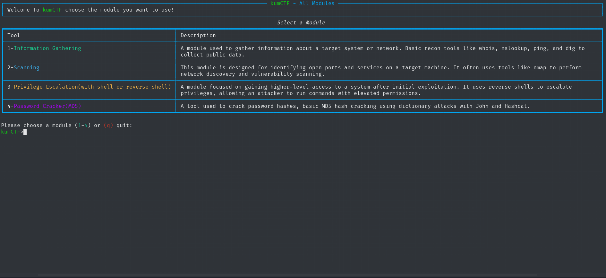Click the Description column header
Screen dimensions: 606x278
coord(198,36)
